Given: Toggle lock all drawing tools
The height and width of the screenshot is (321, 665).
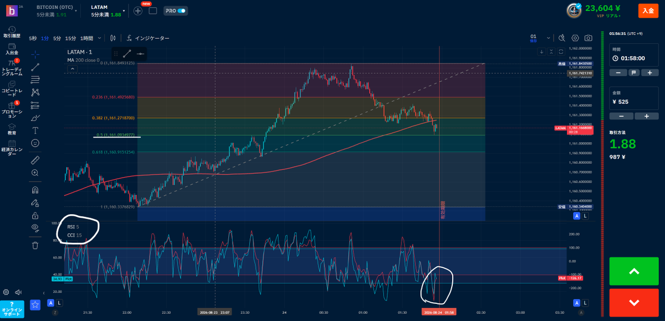Looking at the screenshot, I should tap(35, 215).
